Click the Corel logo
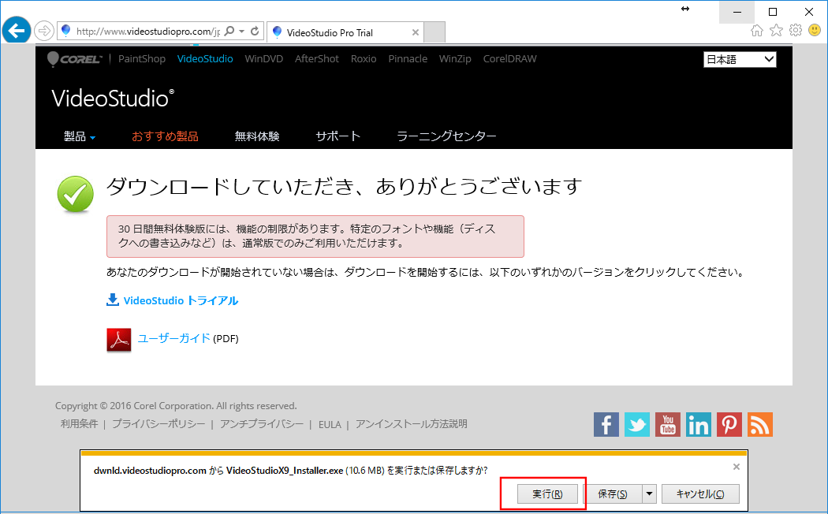The image size is (828, 514). (74, 59)
